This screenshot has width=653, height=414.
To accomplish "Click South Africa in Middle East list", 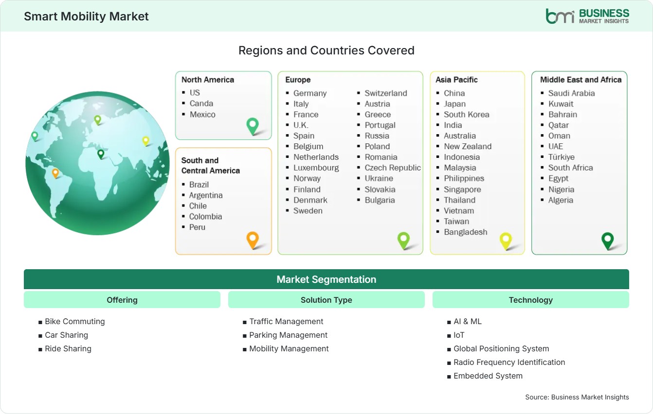I will (571, 168).
